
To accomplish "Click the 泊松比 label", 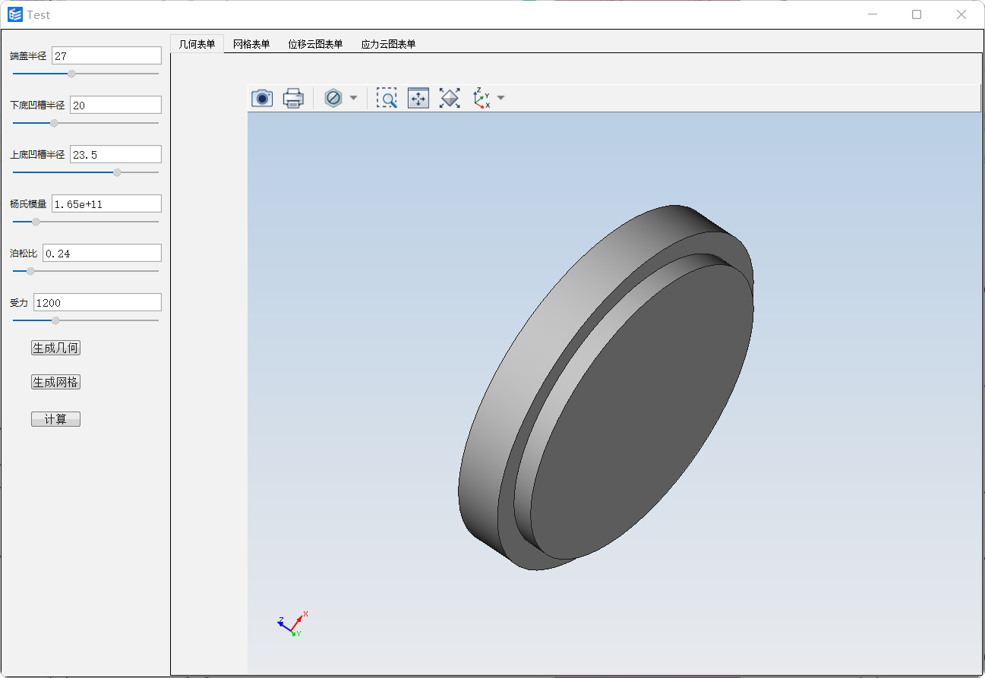I will pyautogui.click(x=24, y=254).
